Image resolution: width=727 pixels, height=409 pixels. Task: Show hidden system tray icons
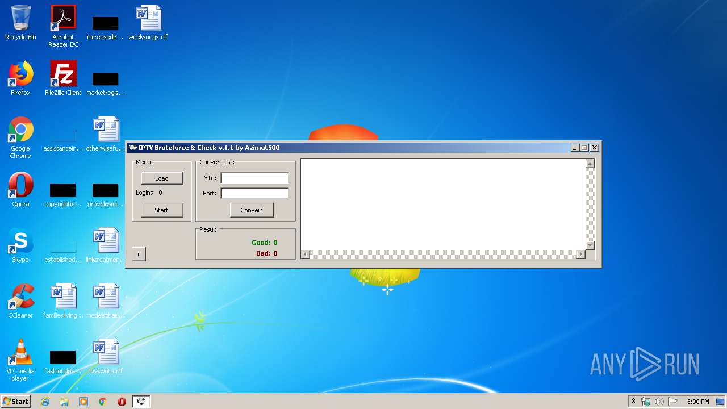[633, 402]
